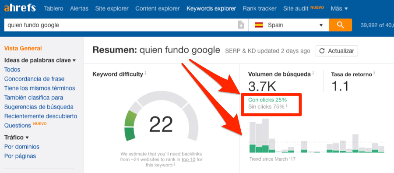This screenshot has height=173, width=394.
Task: Open Tiene los mismos términos
Action: [40, 88]
